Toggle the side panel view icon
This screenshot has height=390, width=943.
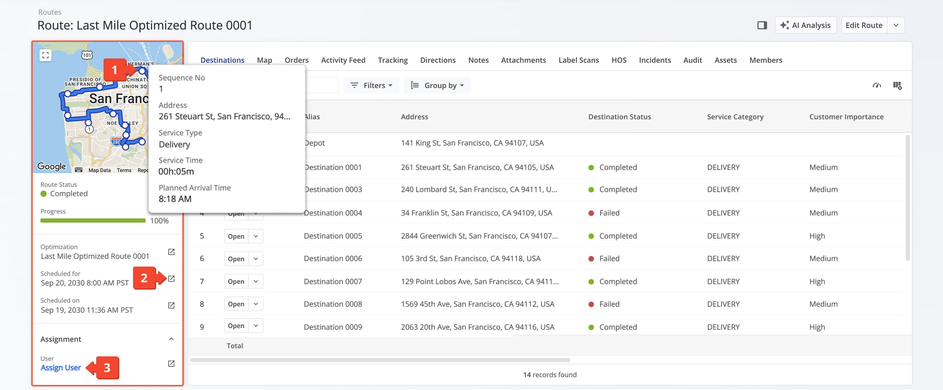762,25
